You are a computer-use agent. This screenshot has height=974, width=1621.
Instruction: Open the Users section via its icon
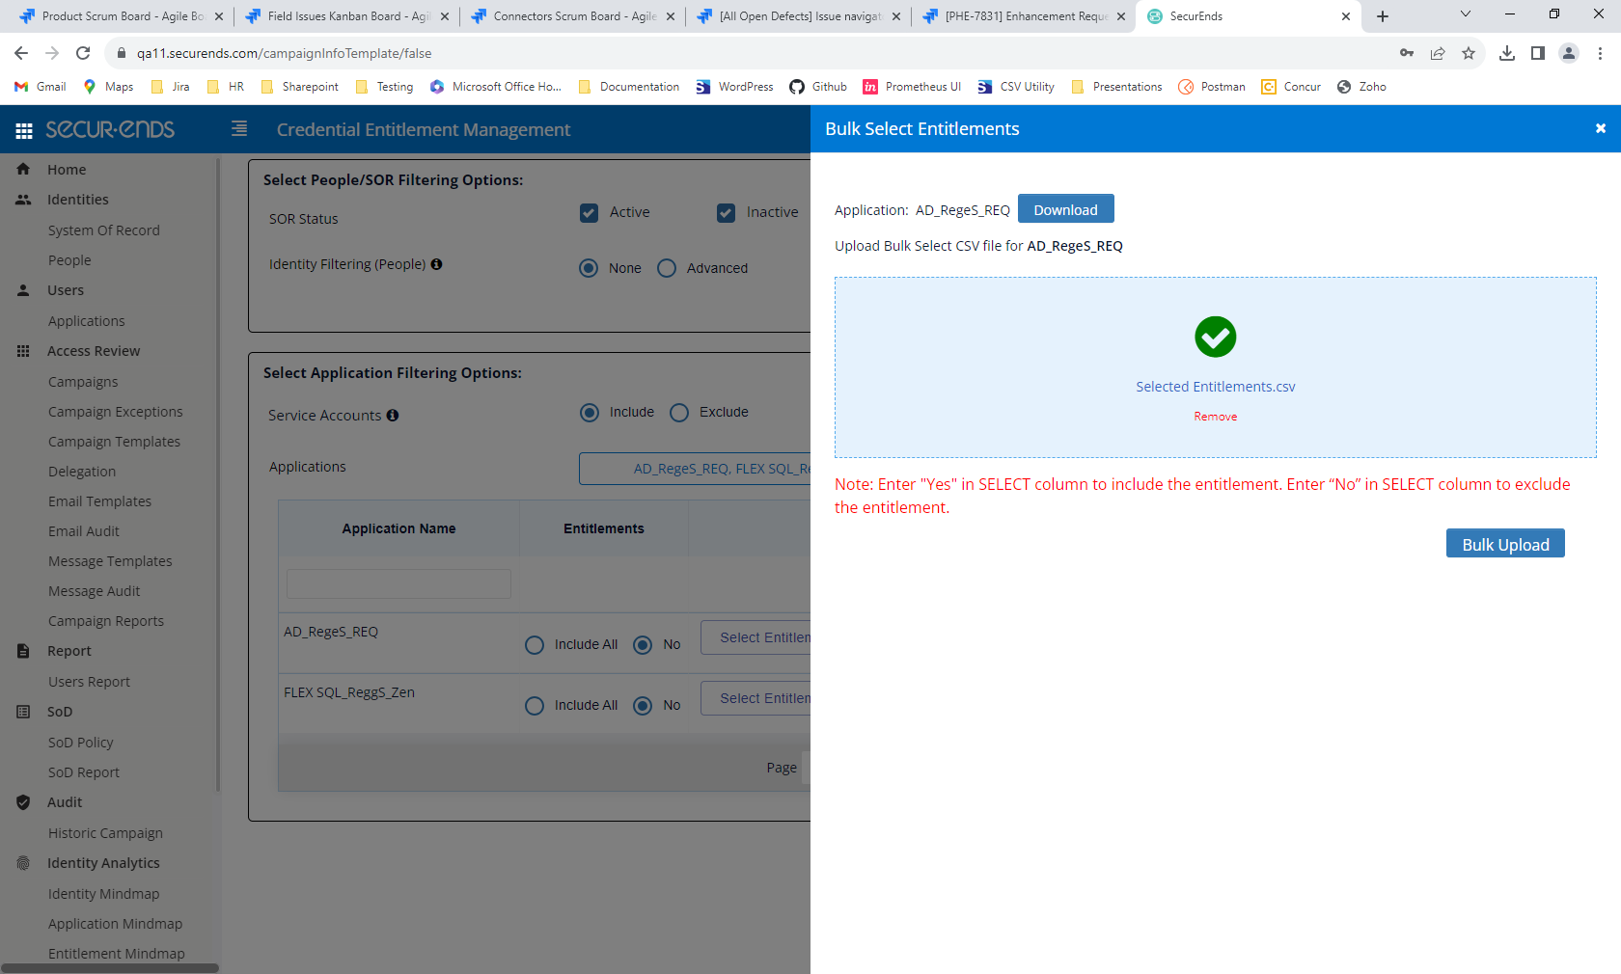tap(23, 290)
